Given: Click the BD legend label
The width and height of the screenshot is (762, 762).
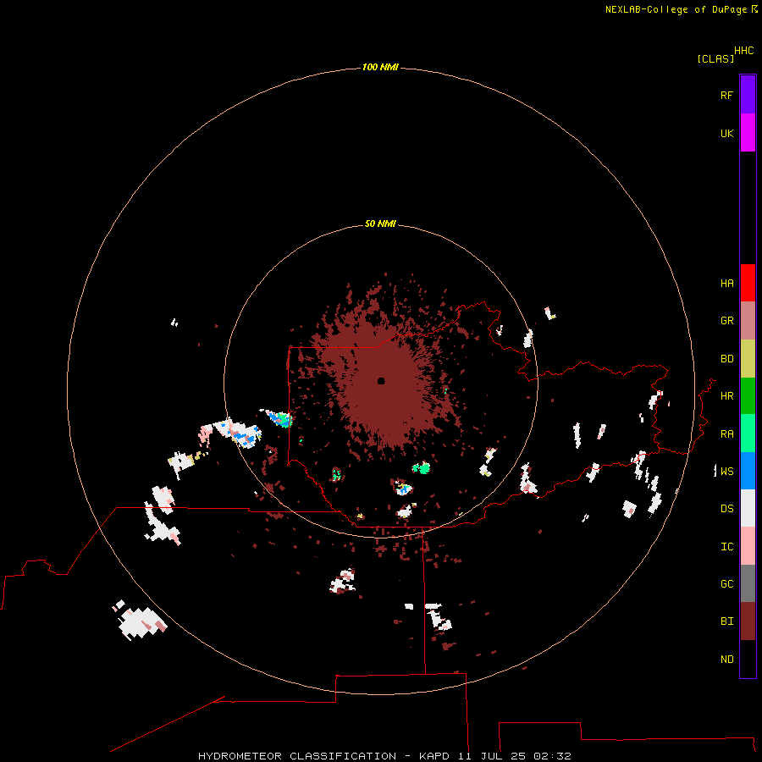Looking at the screenshot, I should [x=726, y=359].
